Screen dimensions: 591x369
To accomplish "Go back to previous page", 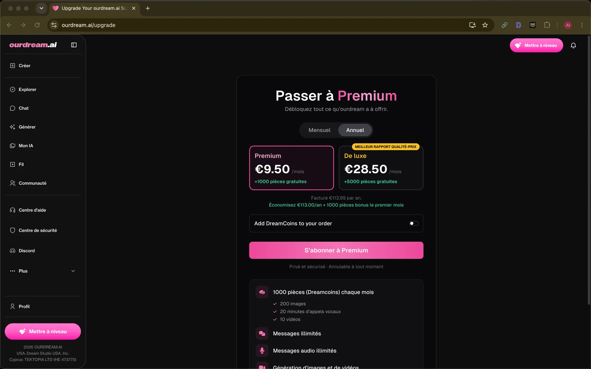I will coord(9,25).
